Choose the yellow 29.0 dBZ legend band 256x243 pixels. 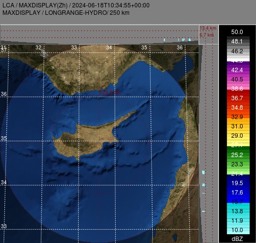coord(238,136)
